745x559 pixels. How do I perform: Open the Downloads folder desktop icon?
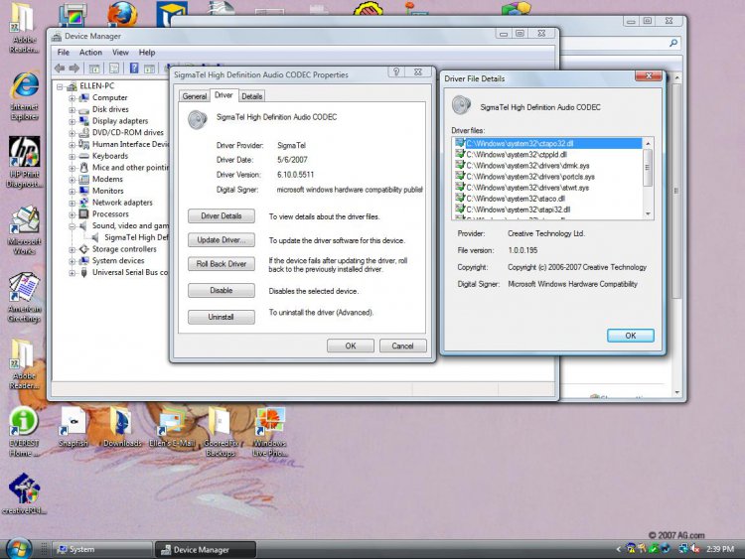coord(122,428)
